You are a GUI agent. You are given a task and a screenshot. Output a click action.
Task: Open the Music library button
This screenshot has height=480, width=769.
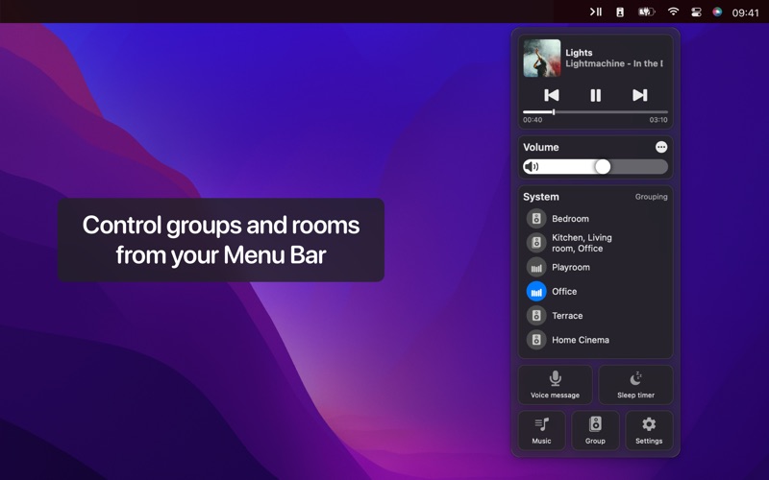[541, 430]
